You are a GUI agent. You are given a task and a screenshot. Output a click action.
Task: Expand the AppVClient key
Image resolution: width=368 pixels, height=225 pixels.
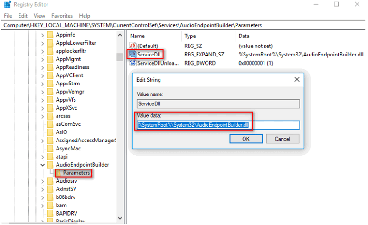[x=42, y=76]
